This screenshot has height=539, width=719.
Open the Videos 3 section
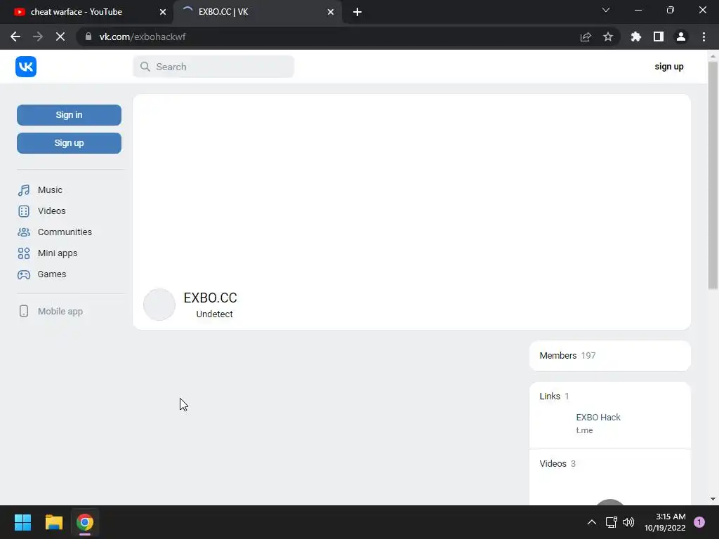(x=558, y=463)
